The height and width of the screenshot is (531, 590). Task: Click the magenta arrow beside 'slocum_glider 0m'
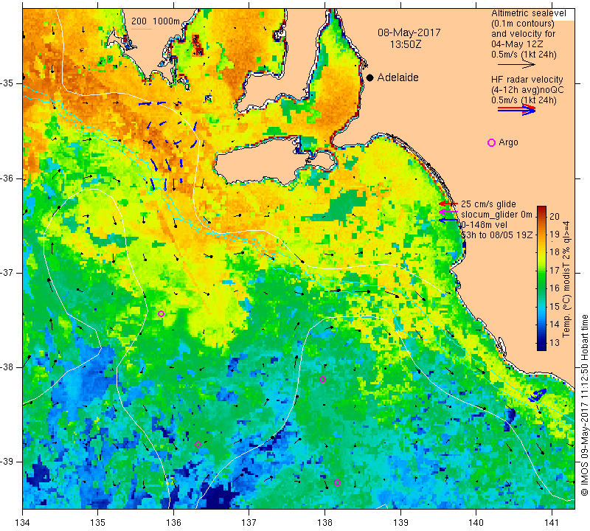point(448,212)
